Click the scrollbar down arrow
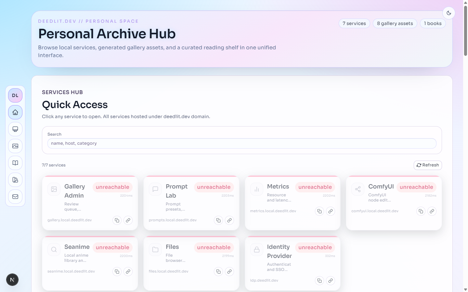The height and width of the screenshot is (292, 468). [465, 289]
